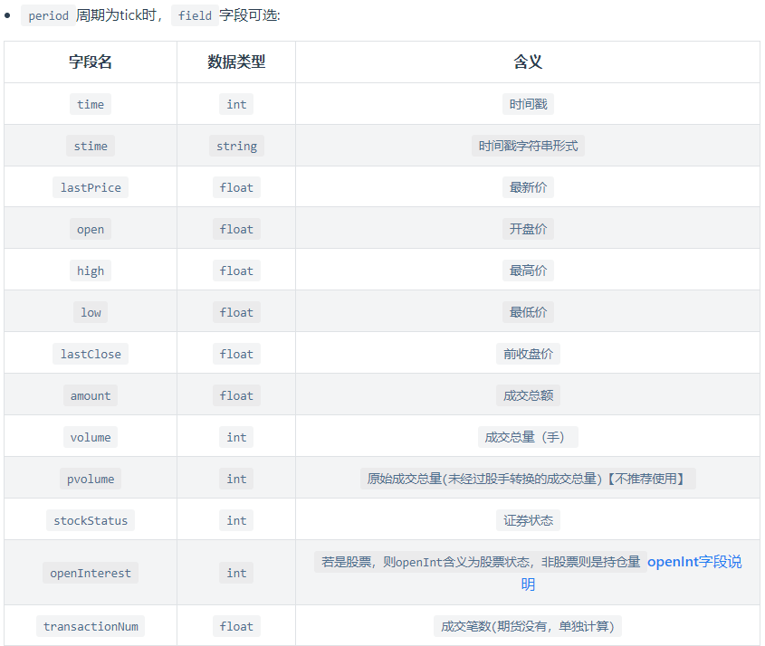Click the 'time' field name cell
The width and height of the screenshot is (765, 646).
click(91, 104)
